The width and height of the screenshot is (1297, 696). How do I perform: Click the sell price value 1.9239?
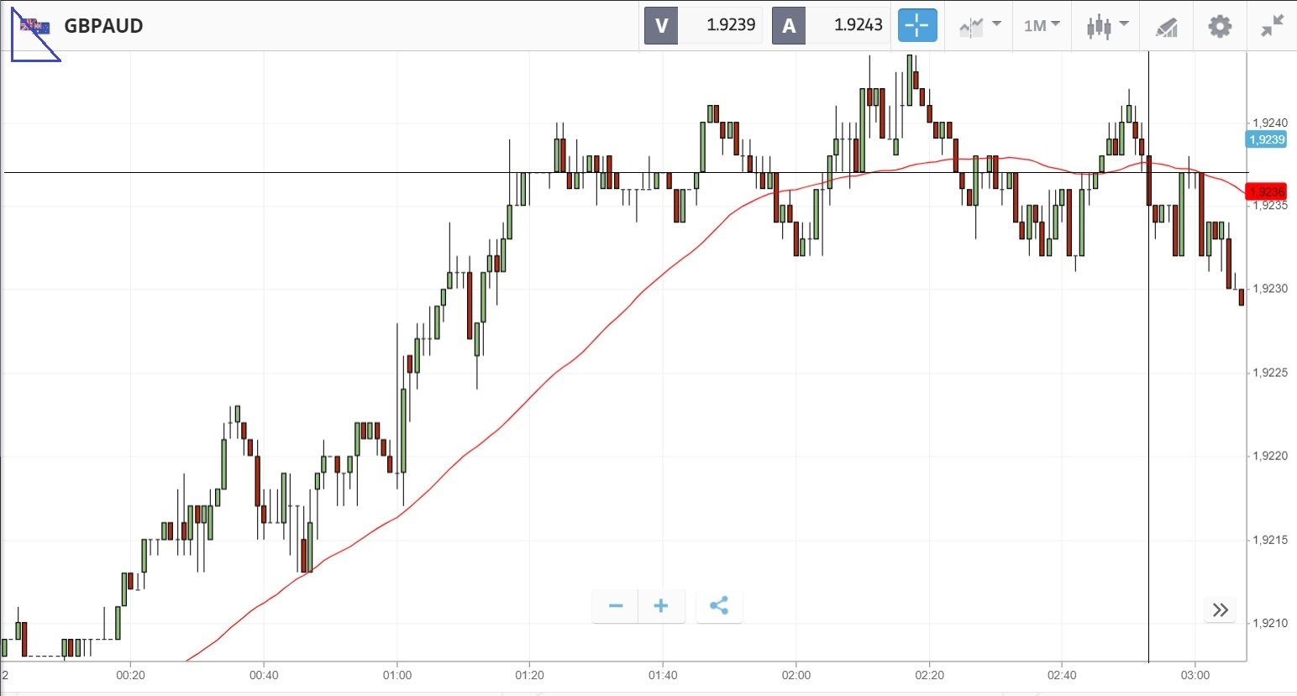(x=730, y=25)
